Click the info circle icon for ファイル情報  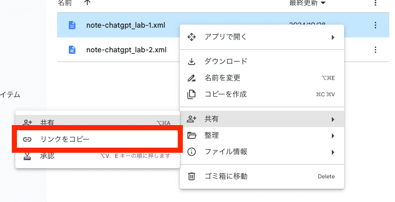pos(192,152)
